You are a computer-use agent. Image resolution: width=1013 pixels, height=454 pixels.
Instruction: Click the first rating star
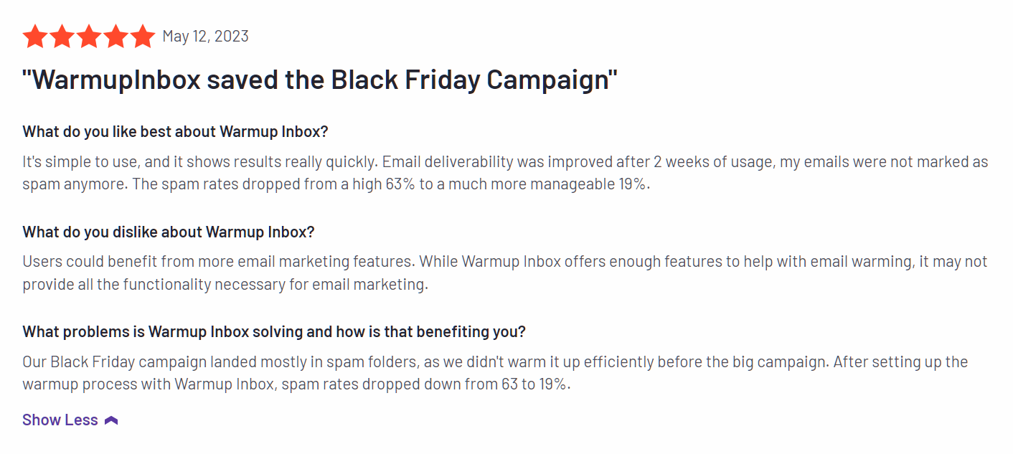tap(35, 37)
